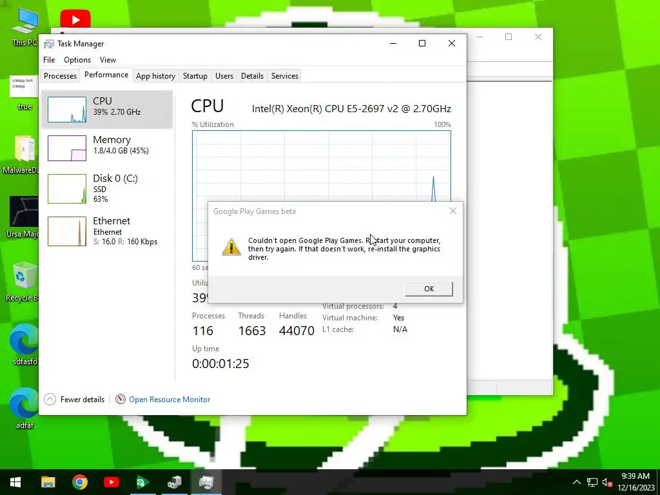660x495 pixels.
Task: Click the Handles value 44070
Action: point(296,331)
